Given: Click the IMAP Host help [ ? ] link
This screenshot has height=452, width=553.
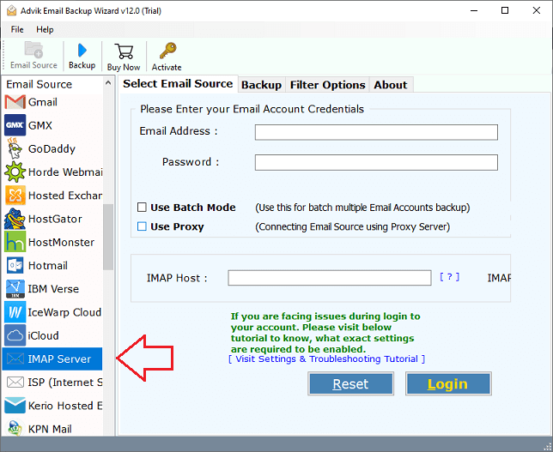Looking at the screenshot, I should tap(449, 277).
